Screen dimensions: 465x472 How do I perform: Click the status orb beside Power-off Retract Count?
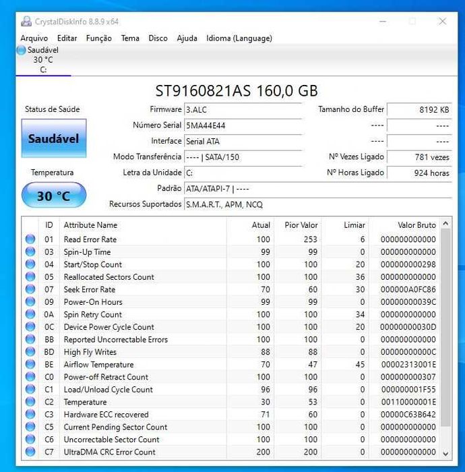tap(30, 376)
